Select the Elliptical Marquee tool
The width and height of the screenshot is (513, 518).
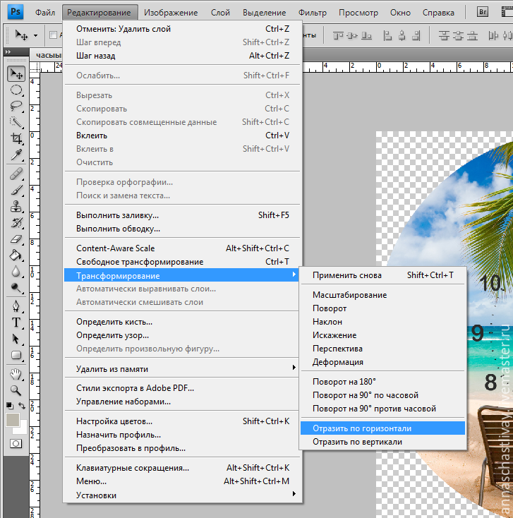[x=16, y=90]
